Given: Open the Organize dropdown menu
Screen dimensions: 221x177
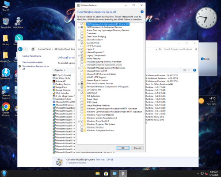Looking at the screenshot, I should point(60,70).
